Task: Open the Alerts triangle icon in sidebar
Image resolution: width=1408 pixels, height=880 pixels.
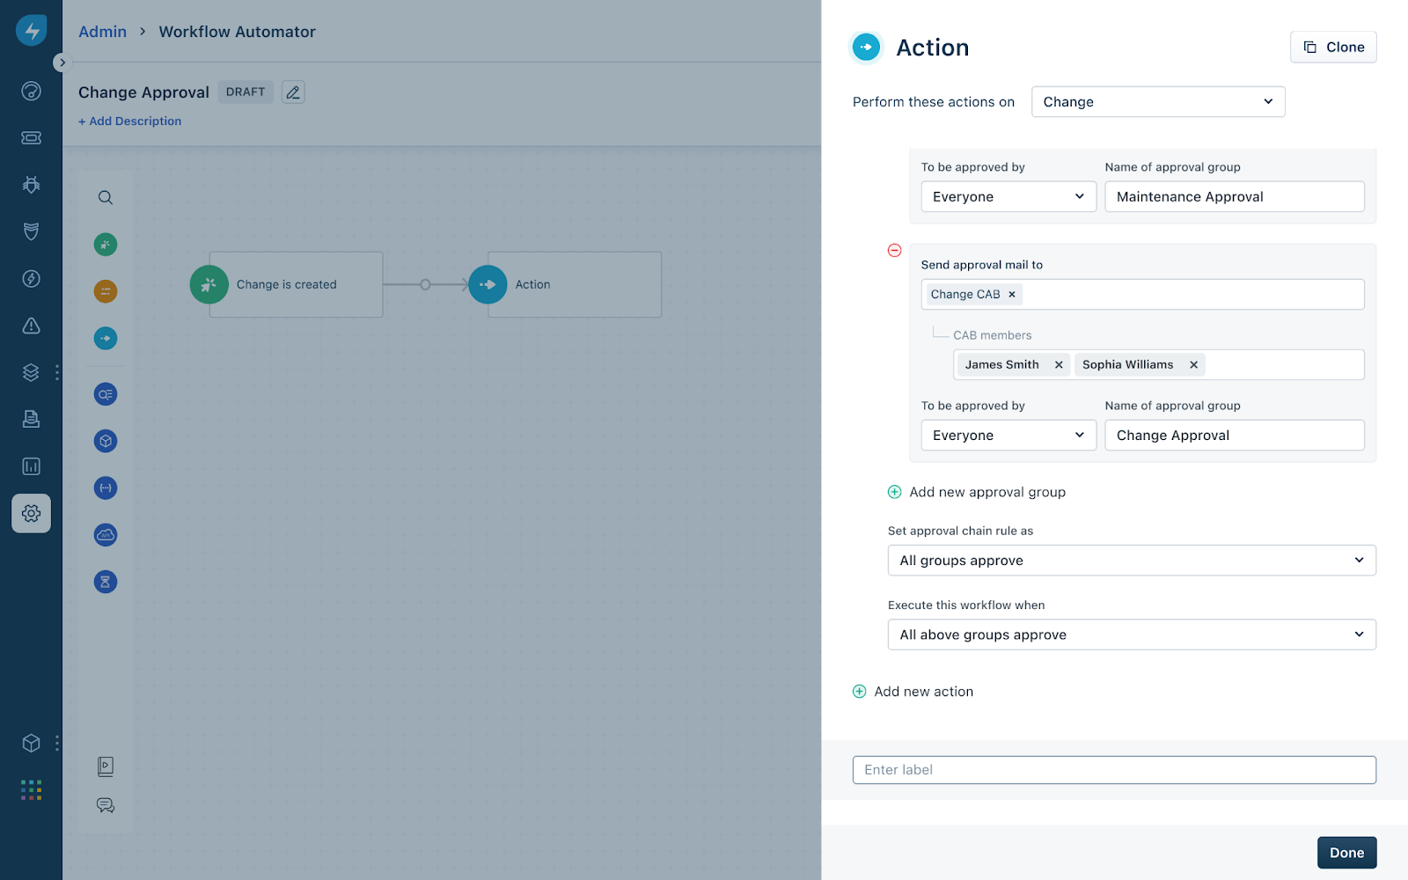Action: [x=31, y=326]
